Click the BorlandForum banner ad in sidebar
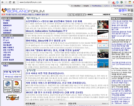The width and height of the screenshot is (134, 106). [x=13, y=74]
